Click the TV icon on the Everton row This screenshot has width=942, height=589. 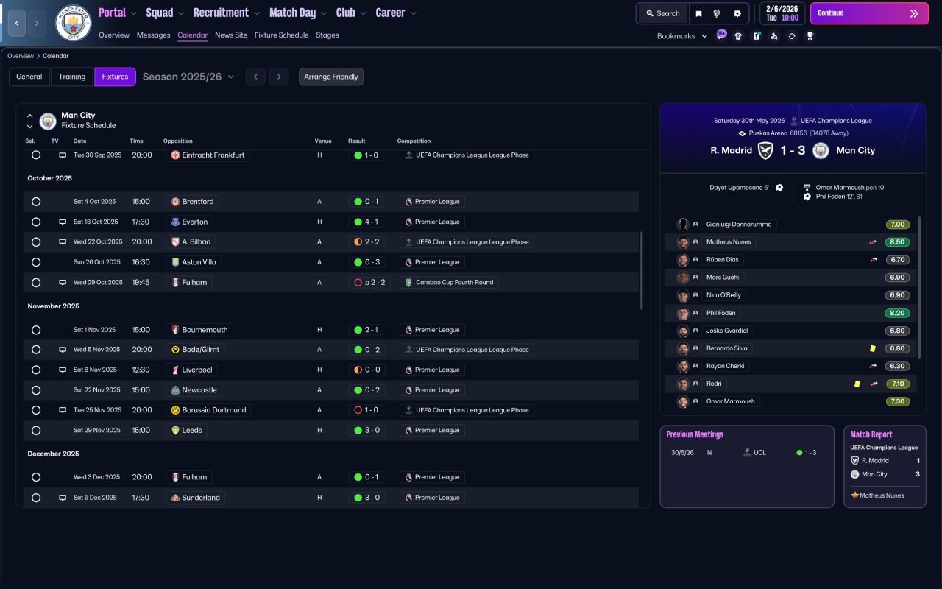[63, 222]
